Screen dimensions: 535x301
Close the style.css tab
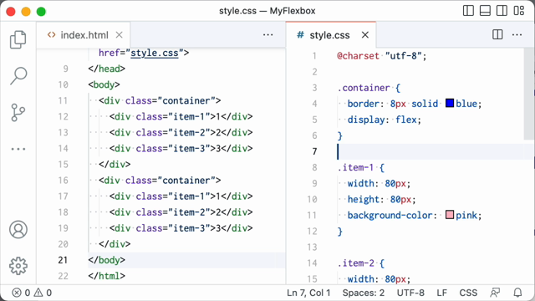[x=365, y=35]
